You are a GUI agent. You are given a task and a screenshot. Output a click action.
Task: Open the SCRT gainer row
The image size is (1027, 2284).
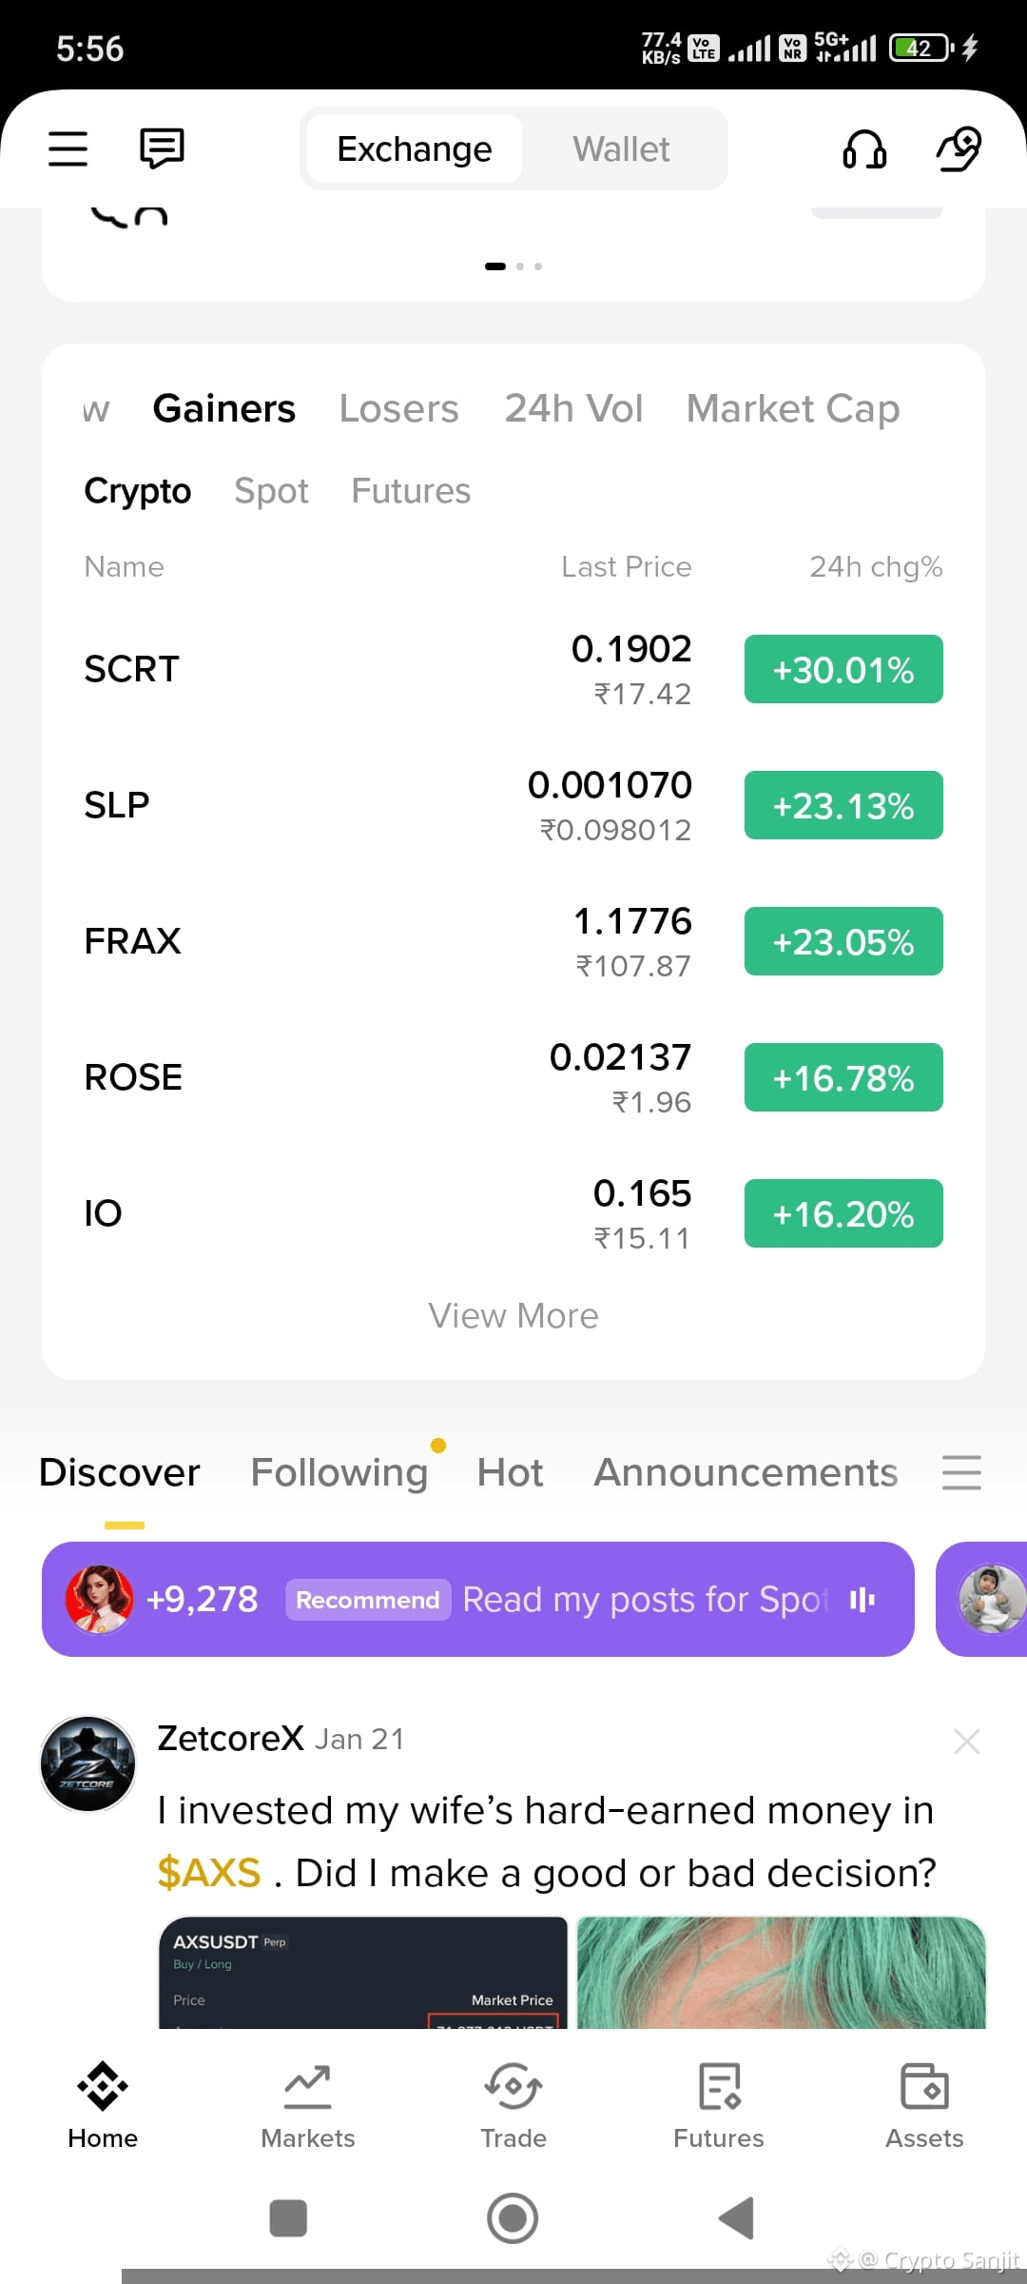coord(513,670)
